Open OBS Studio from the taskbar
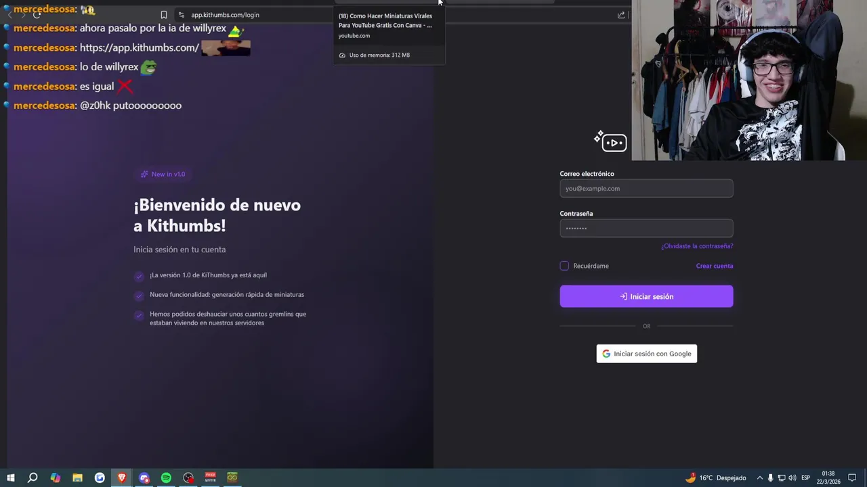This screenshot has width=867, height=487. pyautogui.click(x=188, y=478)
